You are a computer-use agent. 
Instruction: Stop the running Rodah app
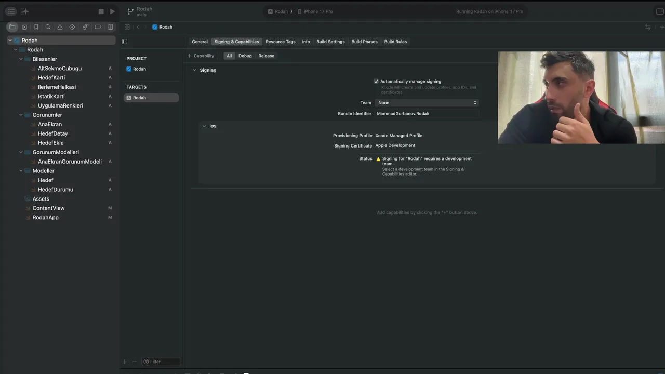click(x=101, y=11)
